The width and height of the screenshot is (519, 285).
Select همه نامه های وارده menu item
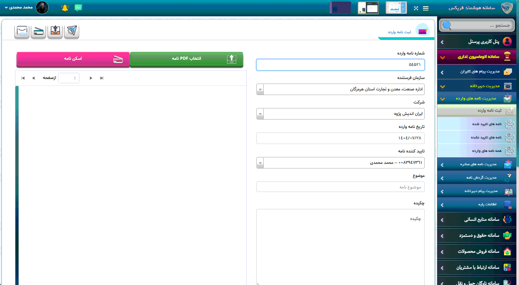click(486, 151)
